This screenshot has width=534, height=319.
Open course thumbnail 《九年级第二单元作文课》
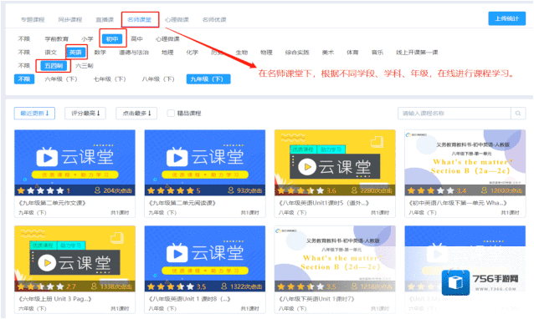pos(74,163)
